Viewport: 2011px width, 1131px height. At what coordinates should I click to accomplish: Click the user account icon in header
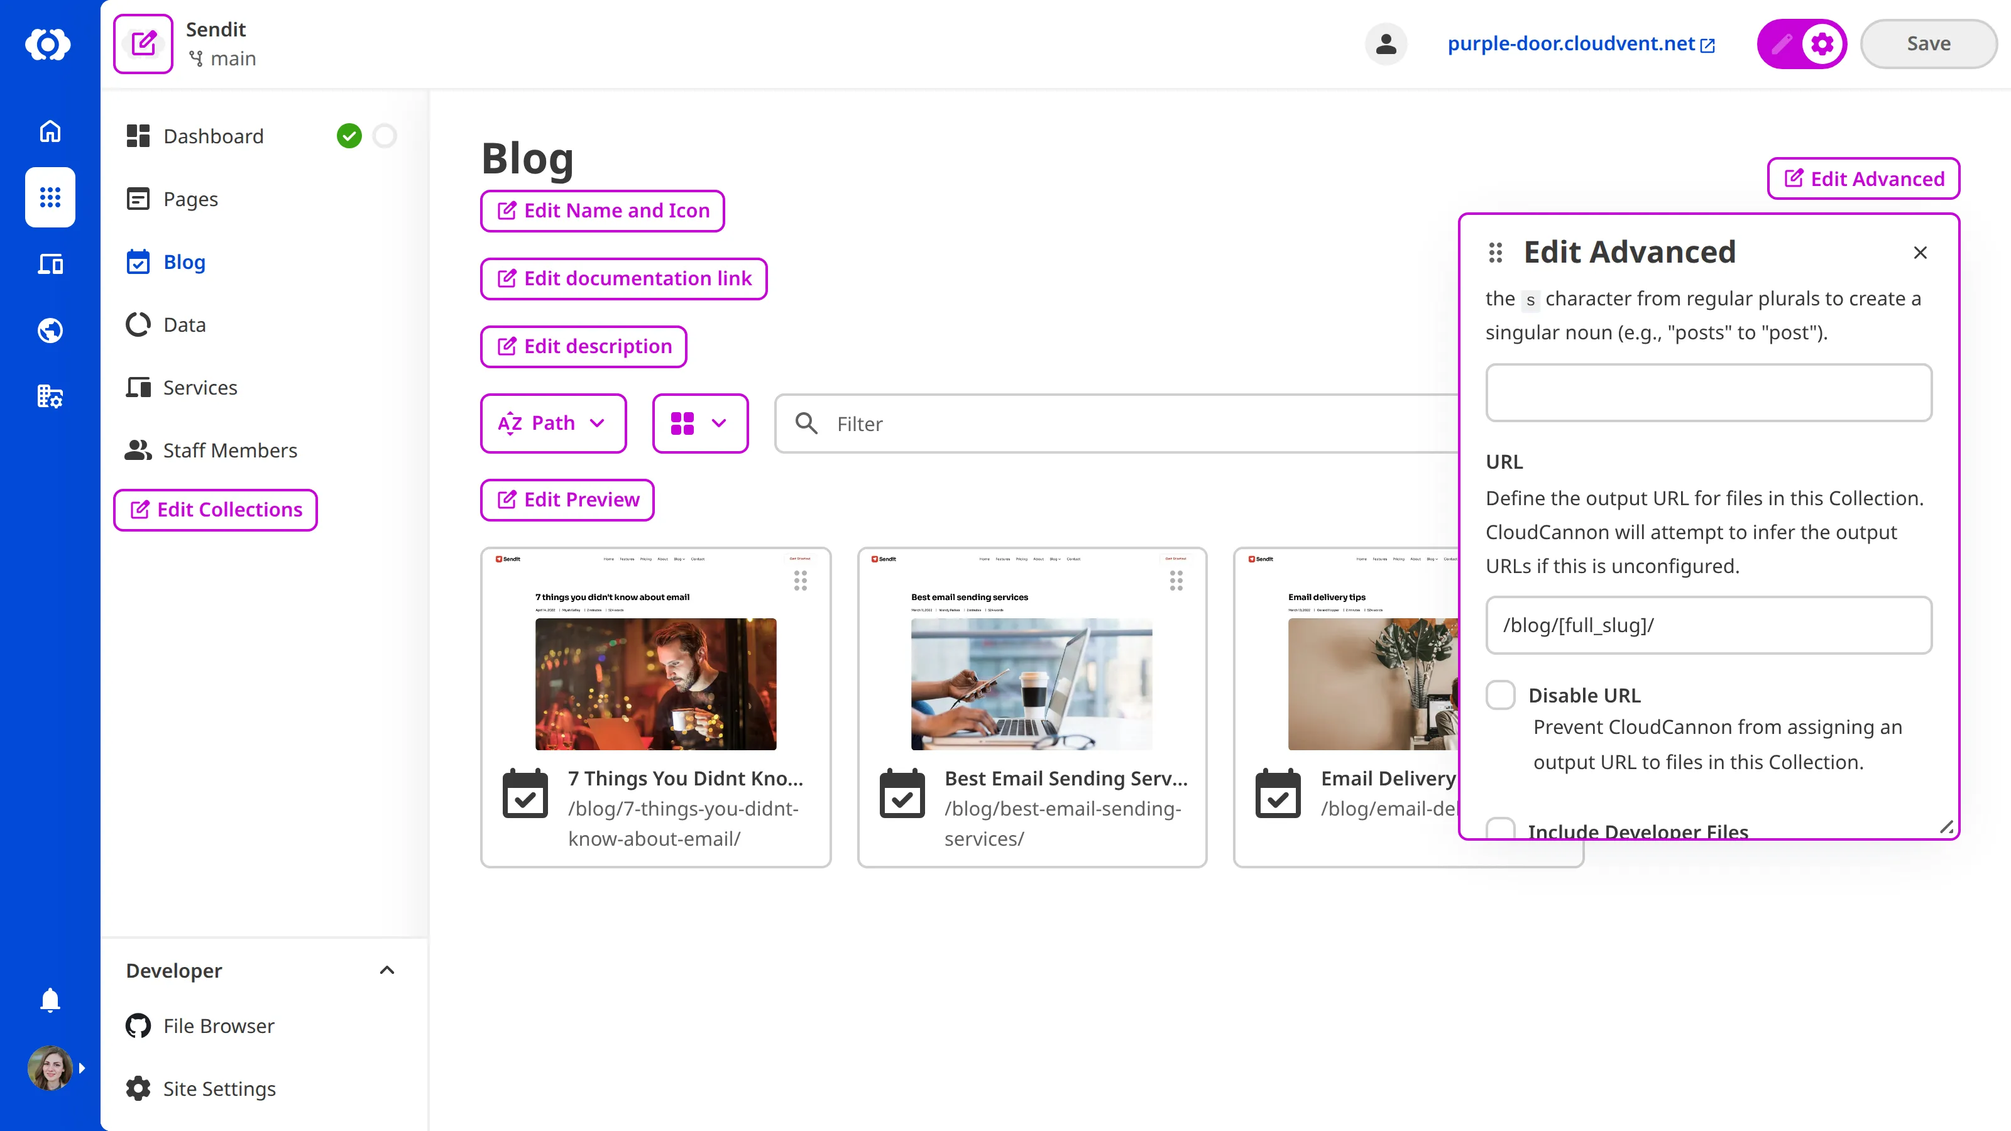(x=1386, y=44)
